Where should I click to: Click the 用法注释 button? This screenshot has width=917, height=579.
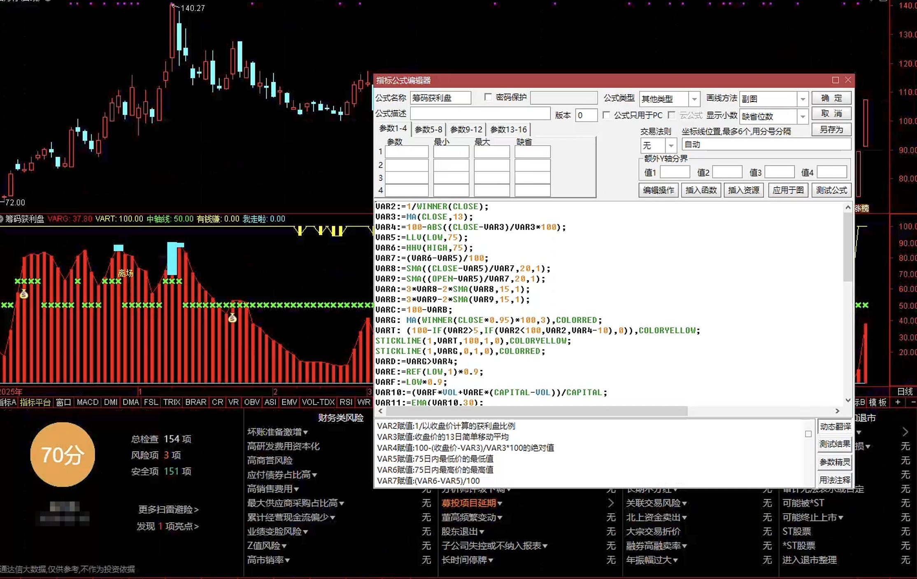coord(835,480)
